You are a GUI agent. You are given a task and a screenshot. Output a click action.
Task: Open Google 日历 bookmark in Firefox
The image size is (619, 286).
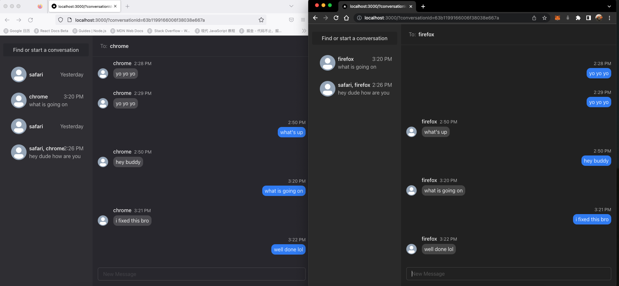17,31
